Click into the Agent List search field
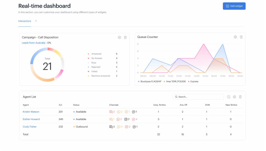This screenshot has width=266, height=151. (x=199, y=97)
